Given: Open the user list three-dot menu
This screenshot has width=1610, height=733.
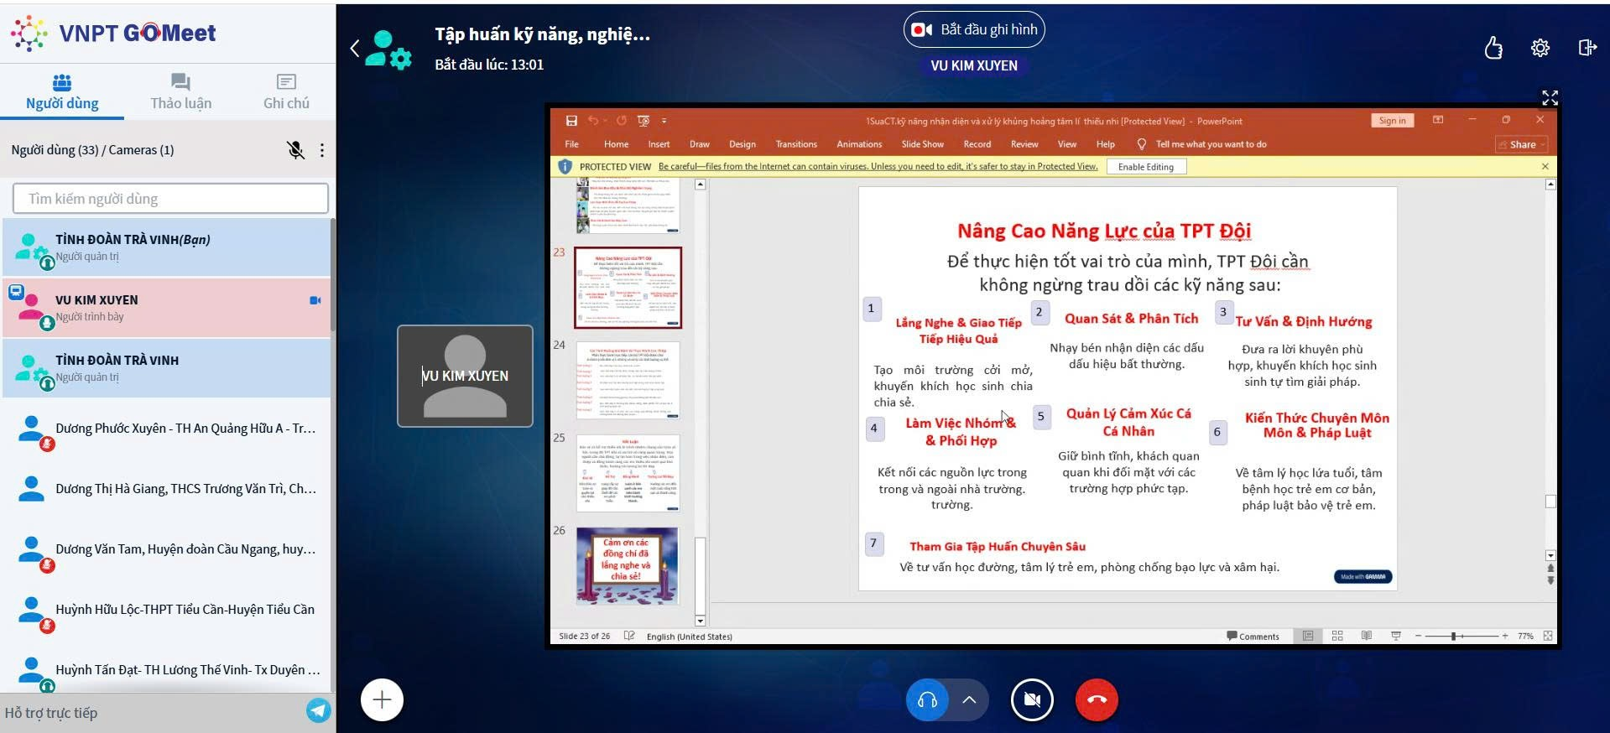Looking at the screenshot, I should tap(322, 150).
